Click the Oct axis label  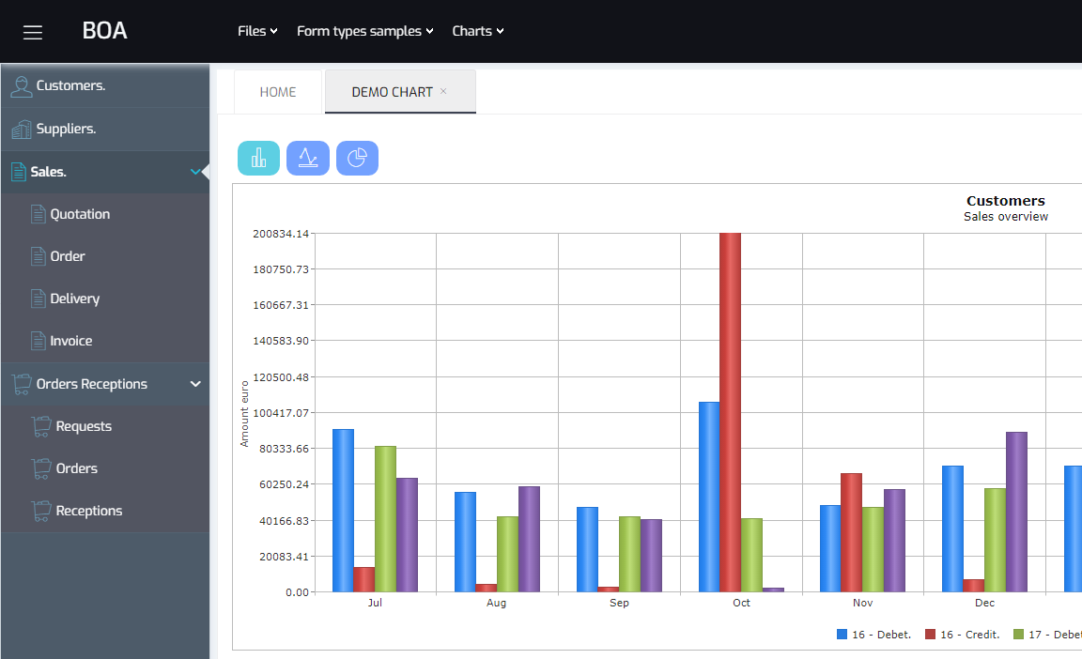tap(741, 603)
